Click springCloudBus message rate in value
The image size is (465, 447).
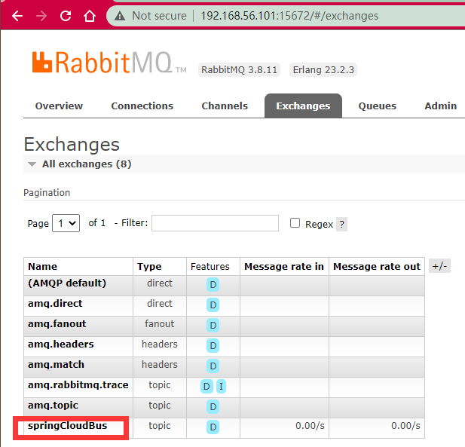[310, 426]
